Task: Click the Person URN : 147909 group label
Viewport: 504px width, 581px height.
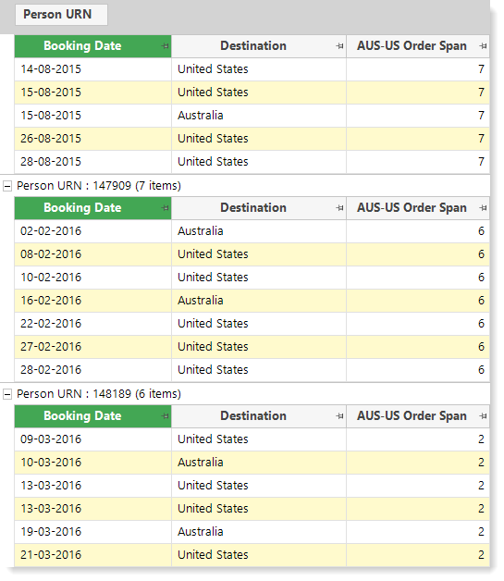Action: [99, 186]
